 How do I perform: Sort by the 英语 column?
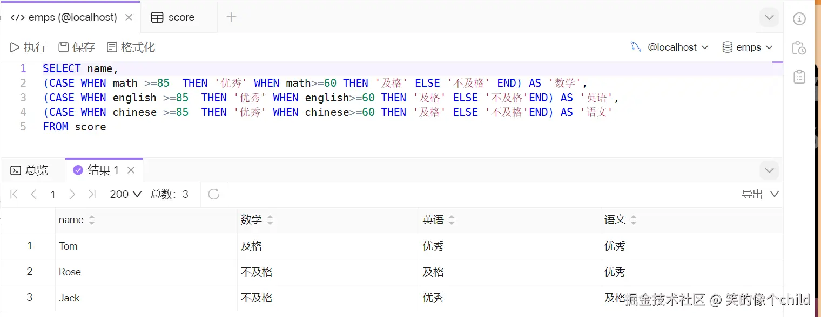[452, 220]
